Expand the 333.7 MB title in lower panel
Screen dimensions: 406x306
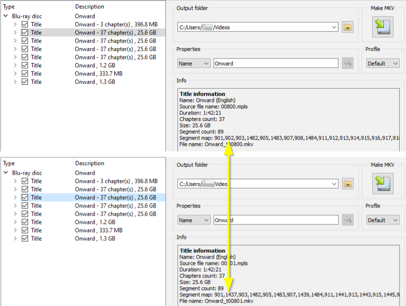pos(15,230)
